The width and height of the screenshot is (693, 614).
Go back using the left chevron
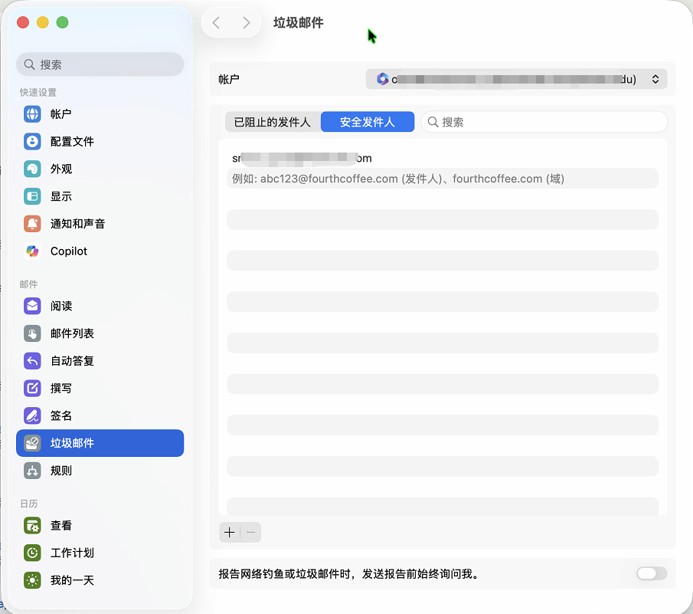pyautogui.click(x=216, y=23)
